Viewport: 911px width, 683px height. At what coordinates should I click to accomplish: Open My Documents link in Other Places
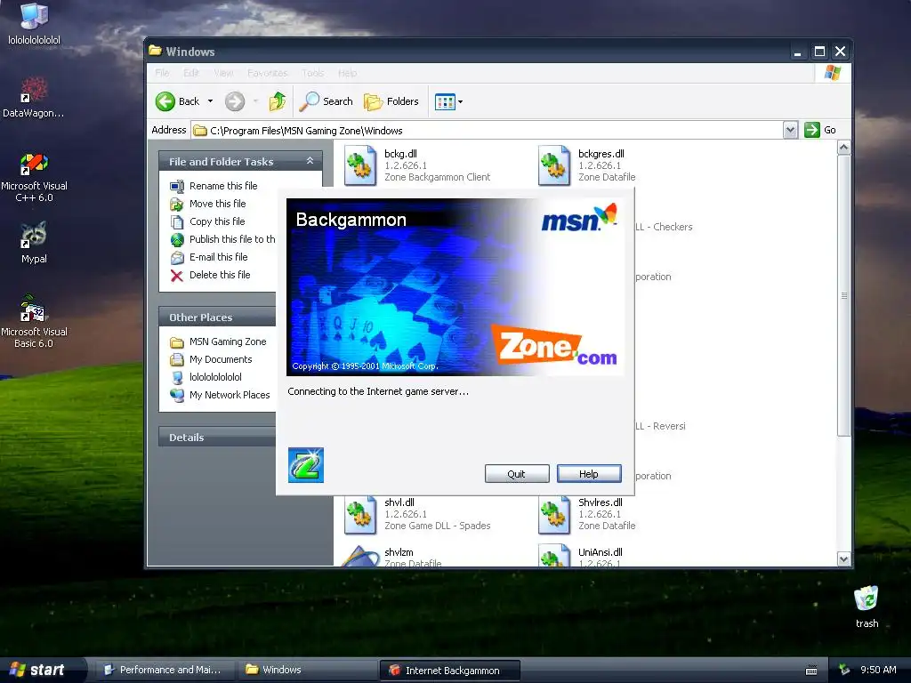click(221, 359)
